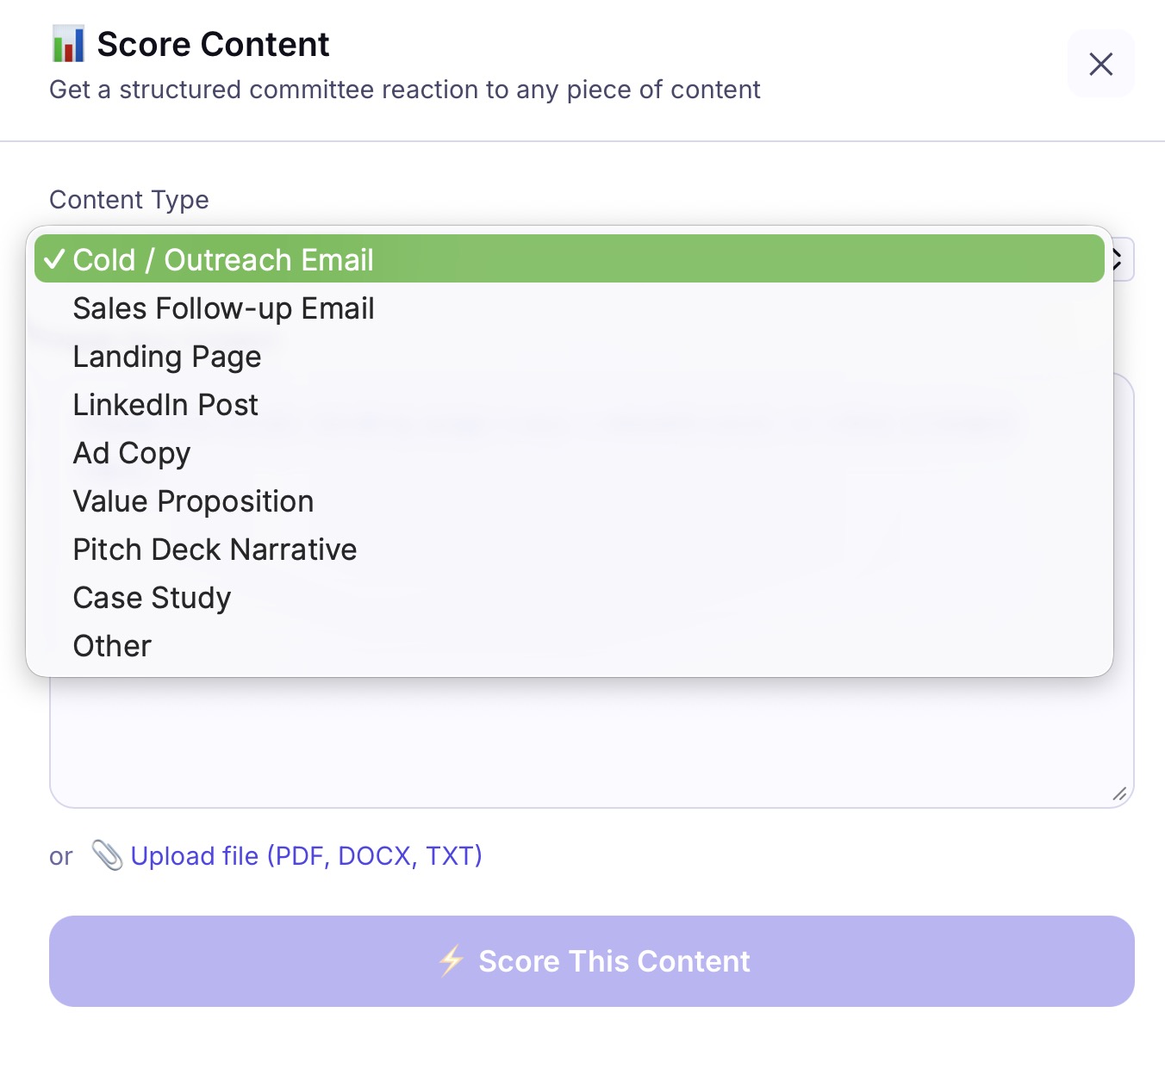
Task: Choose Case Study content type
Action: [152, 597]
